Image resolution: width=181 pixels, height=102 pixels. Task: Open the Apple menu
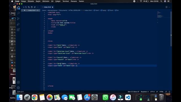click(12, 1)
